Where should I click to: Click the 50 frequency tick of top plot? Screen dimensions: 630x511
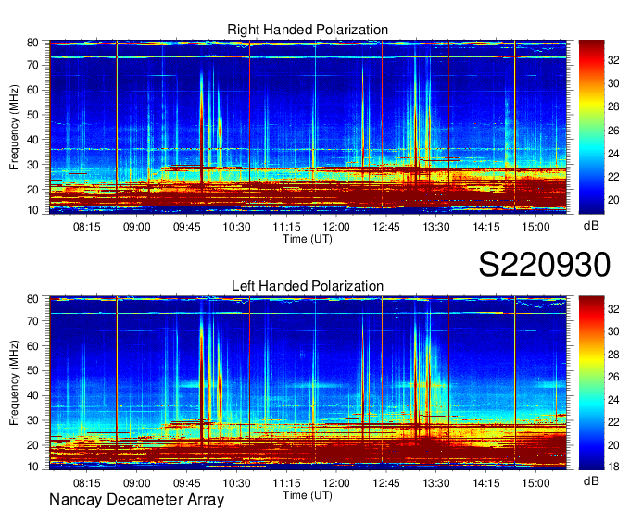click(x=32, y=115)
